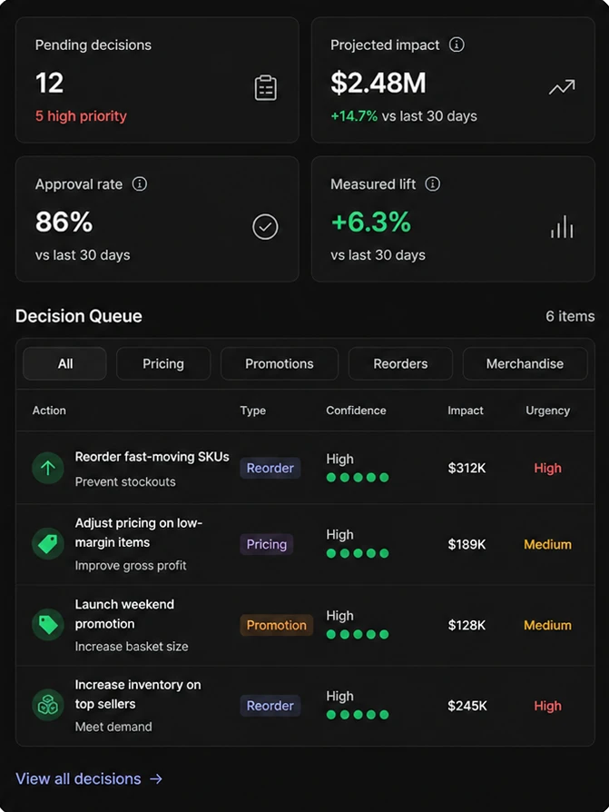This screenshot has width=609, height=812.
Task: Open the Reorders filter tab
Action: [400, 363]
